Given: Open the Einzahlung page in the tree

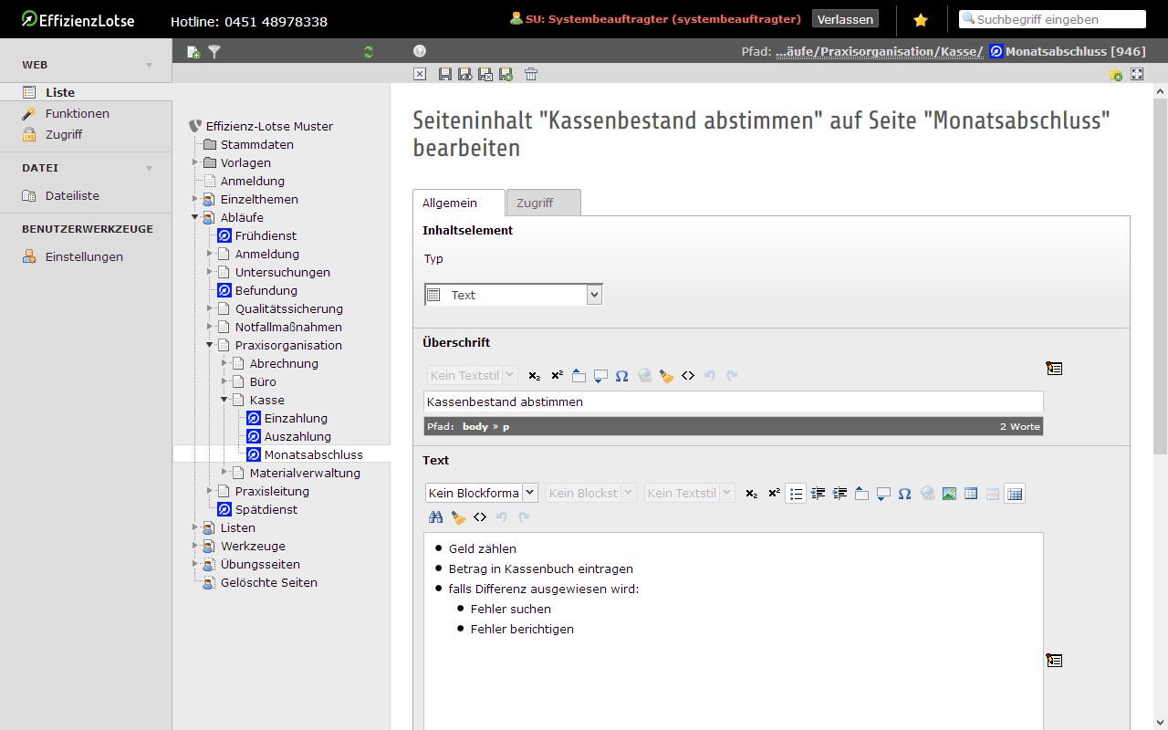Looking at the screenshot, I should [x=296, y=418].
